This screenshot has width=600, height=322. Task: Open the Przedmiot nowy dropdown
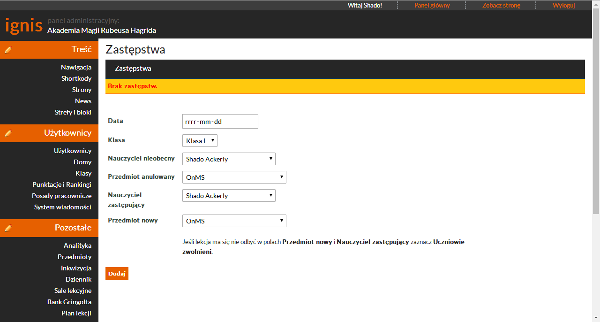[x=234, y=221]
